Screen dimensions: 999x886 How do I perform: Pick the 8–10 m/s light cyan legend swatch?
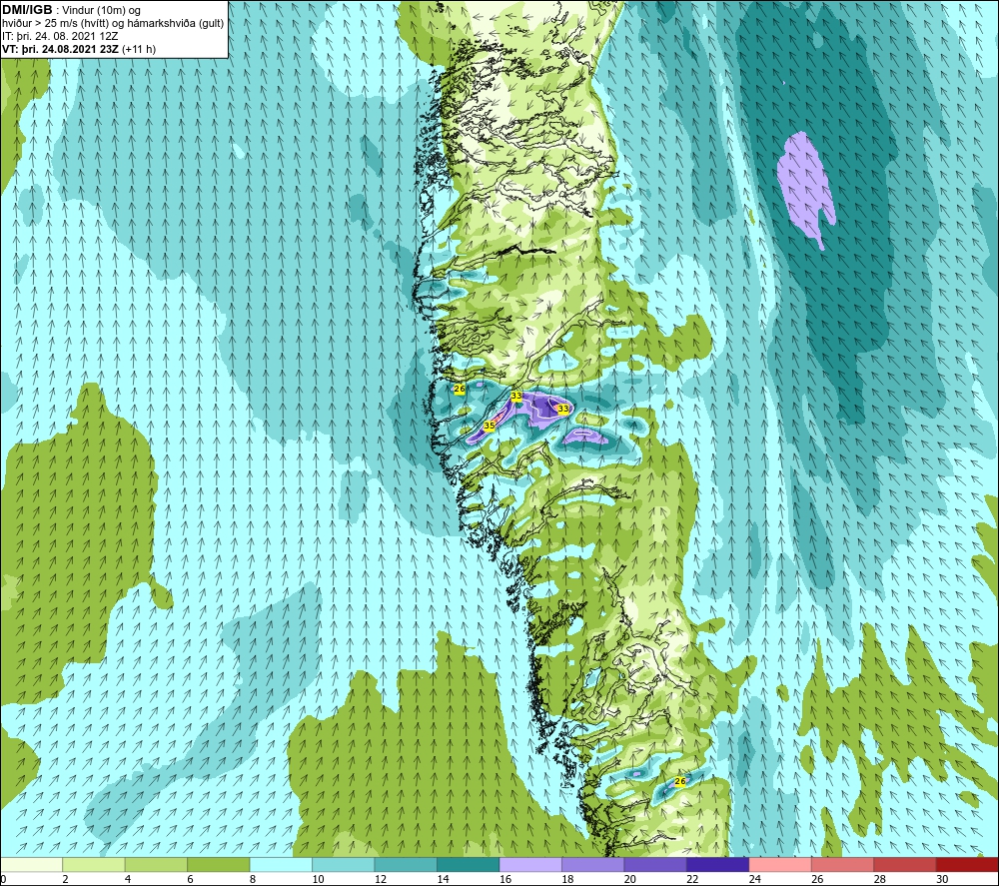click(x=281, y=864)
